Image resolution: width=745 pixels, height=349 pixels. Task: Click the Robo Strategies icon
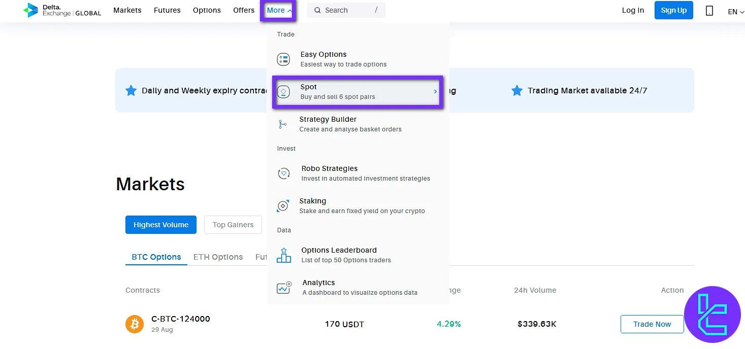[x=284, y=173]
